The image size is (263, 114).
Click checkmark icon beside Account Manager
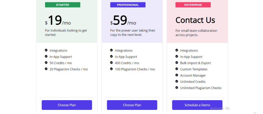point(177,75)
